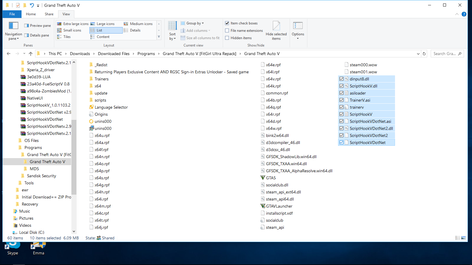Viewport: 472px width, 265px height.
Task: Toggle the Preview pane
Action: (x=37, y=26)
